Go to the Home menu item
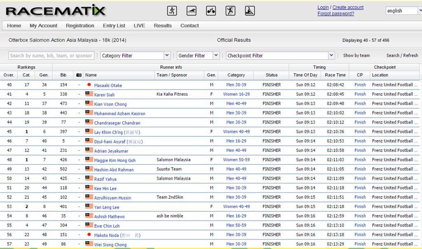Screen dimensions: 422x249 (x=14, y=26)
